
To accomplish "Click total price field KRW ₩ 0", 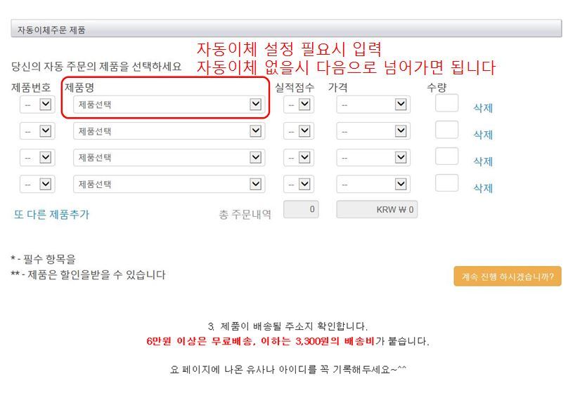I will pyautogui.click(x=377, y=209).
